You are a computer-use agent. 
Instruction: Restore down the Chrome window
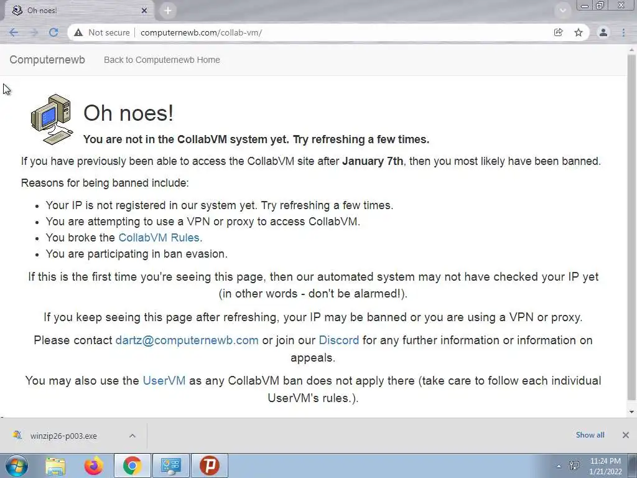pos(600,6)
